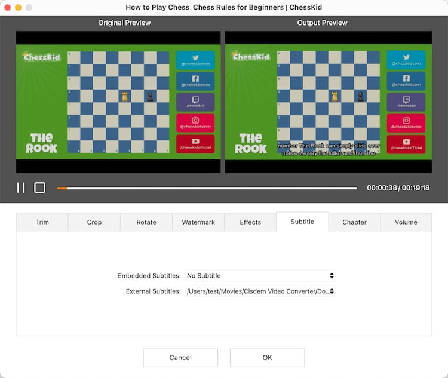The width and height of the screenshot is (448, 378).
Task: Click the Instagram icon in Output Preview
Action: [406, 121]
